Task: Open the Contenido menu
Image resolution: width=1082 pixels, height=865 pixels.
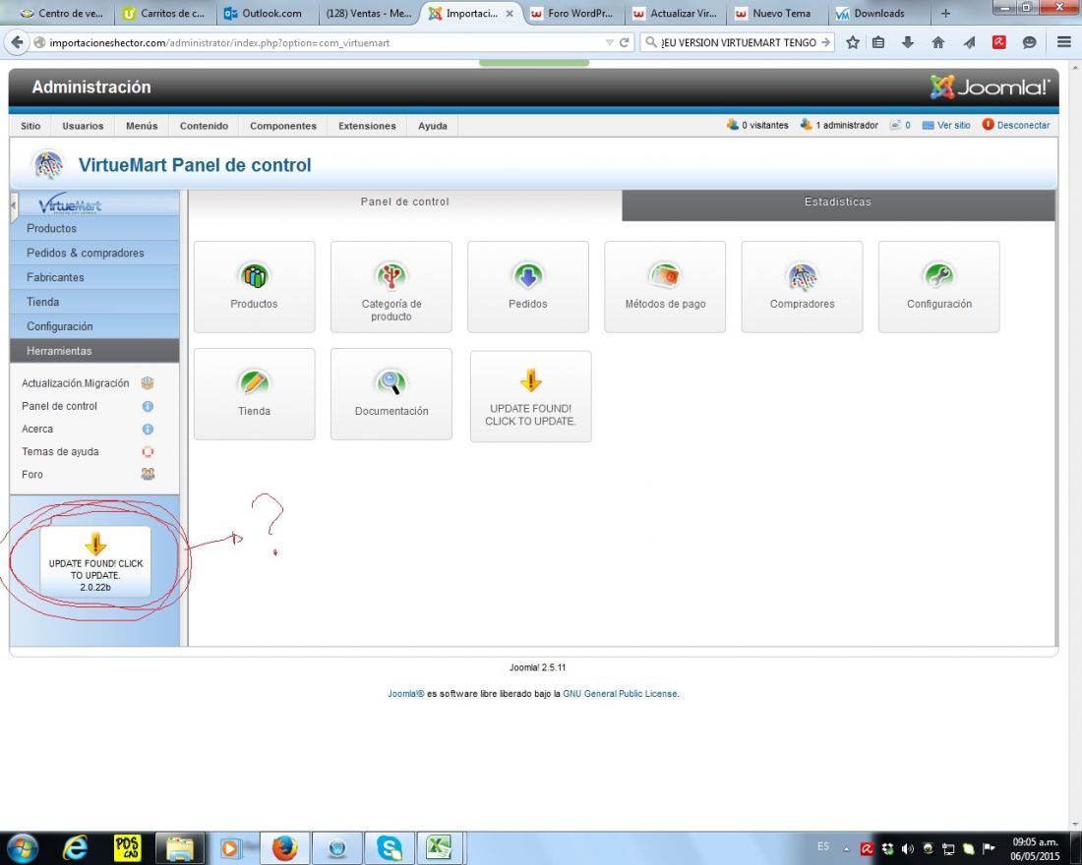Action: click(x=204, y=126)
